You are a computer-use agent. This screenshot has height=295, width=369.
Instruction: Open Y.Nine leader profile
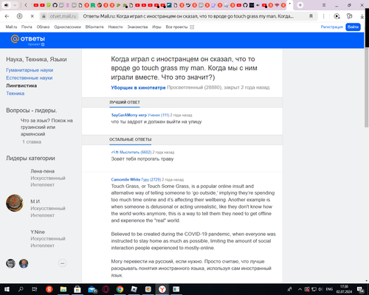[x=38, y=232]
